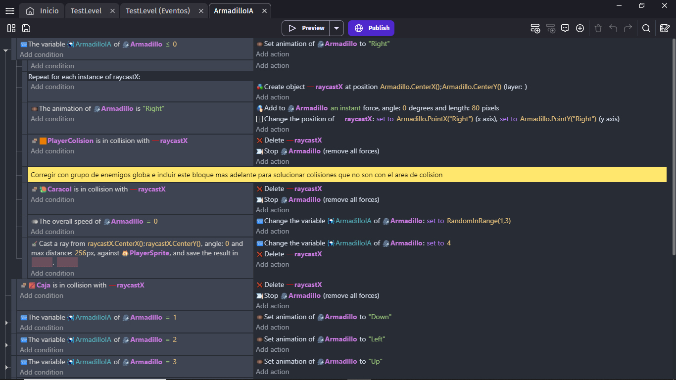Click the panel layout icon beside the save icon
The width and height of the screenshot is (676, 380).
pos(11,28)
